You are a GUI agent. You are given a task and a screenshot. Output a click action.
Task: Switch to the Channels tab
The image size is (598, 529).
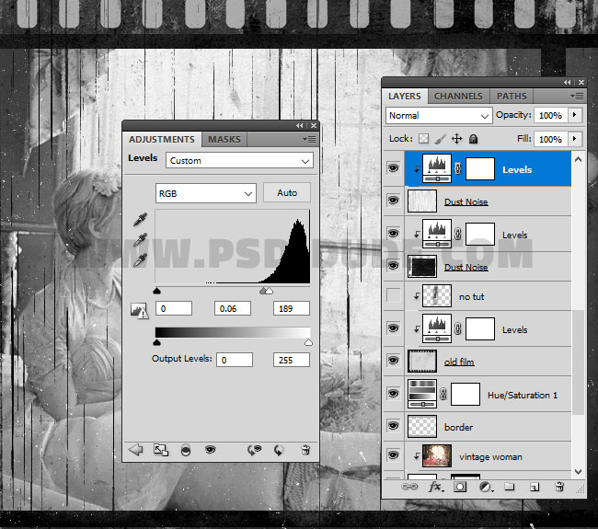(457, 96)
